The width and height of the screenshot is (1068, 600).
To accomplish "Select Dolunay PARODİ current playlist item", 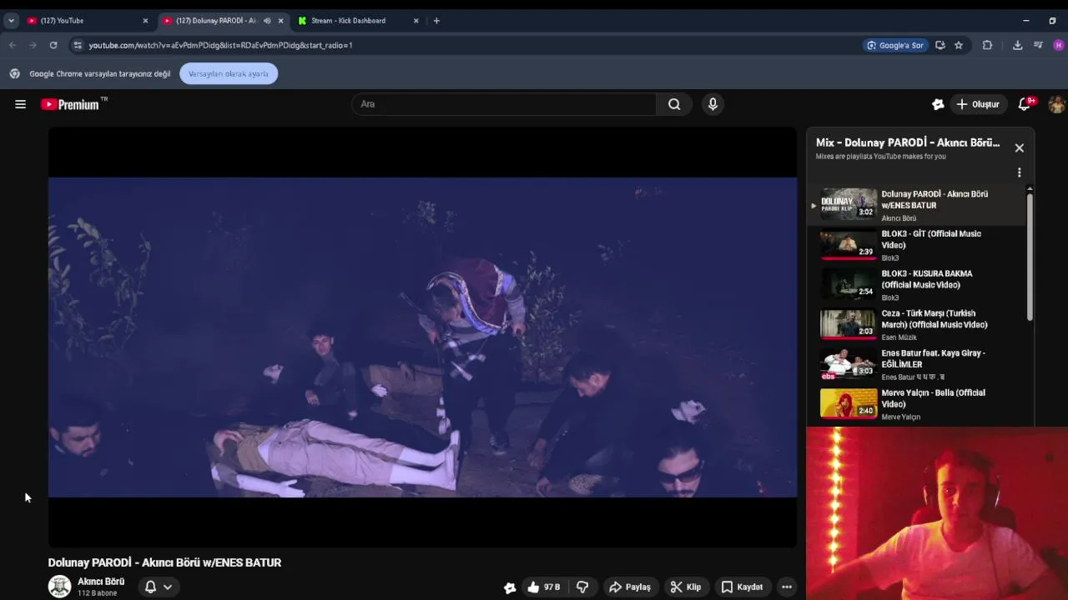I will (x=915, y=206).
